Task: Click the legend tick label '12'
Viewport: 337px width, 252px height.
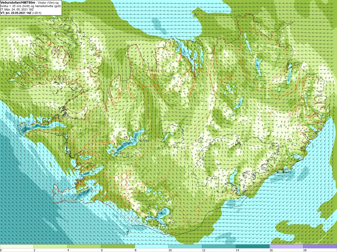Action: click(204, 250)
